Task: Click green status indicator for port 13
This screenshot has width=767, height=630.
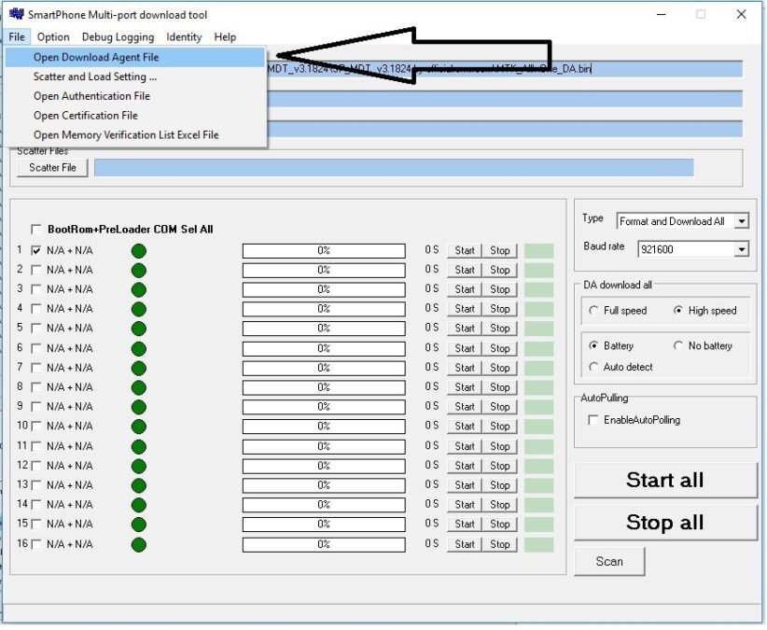Action: coord(139,486)
